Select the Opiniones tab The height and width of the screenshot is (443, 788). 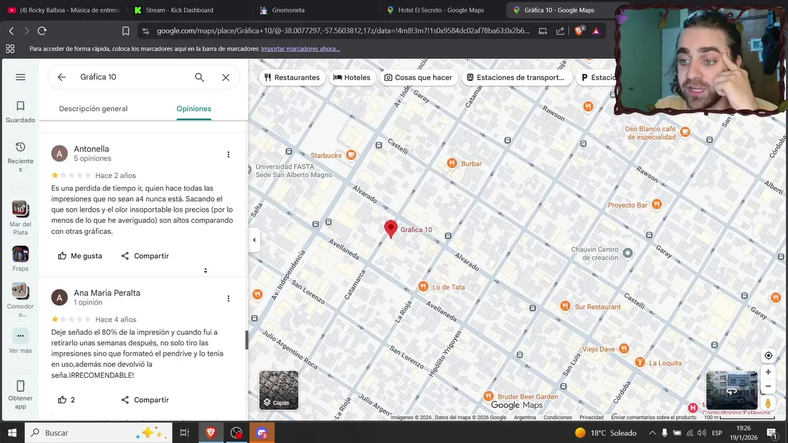tap(194, 109)
